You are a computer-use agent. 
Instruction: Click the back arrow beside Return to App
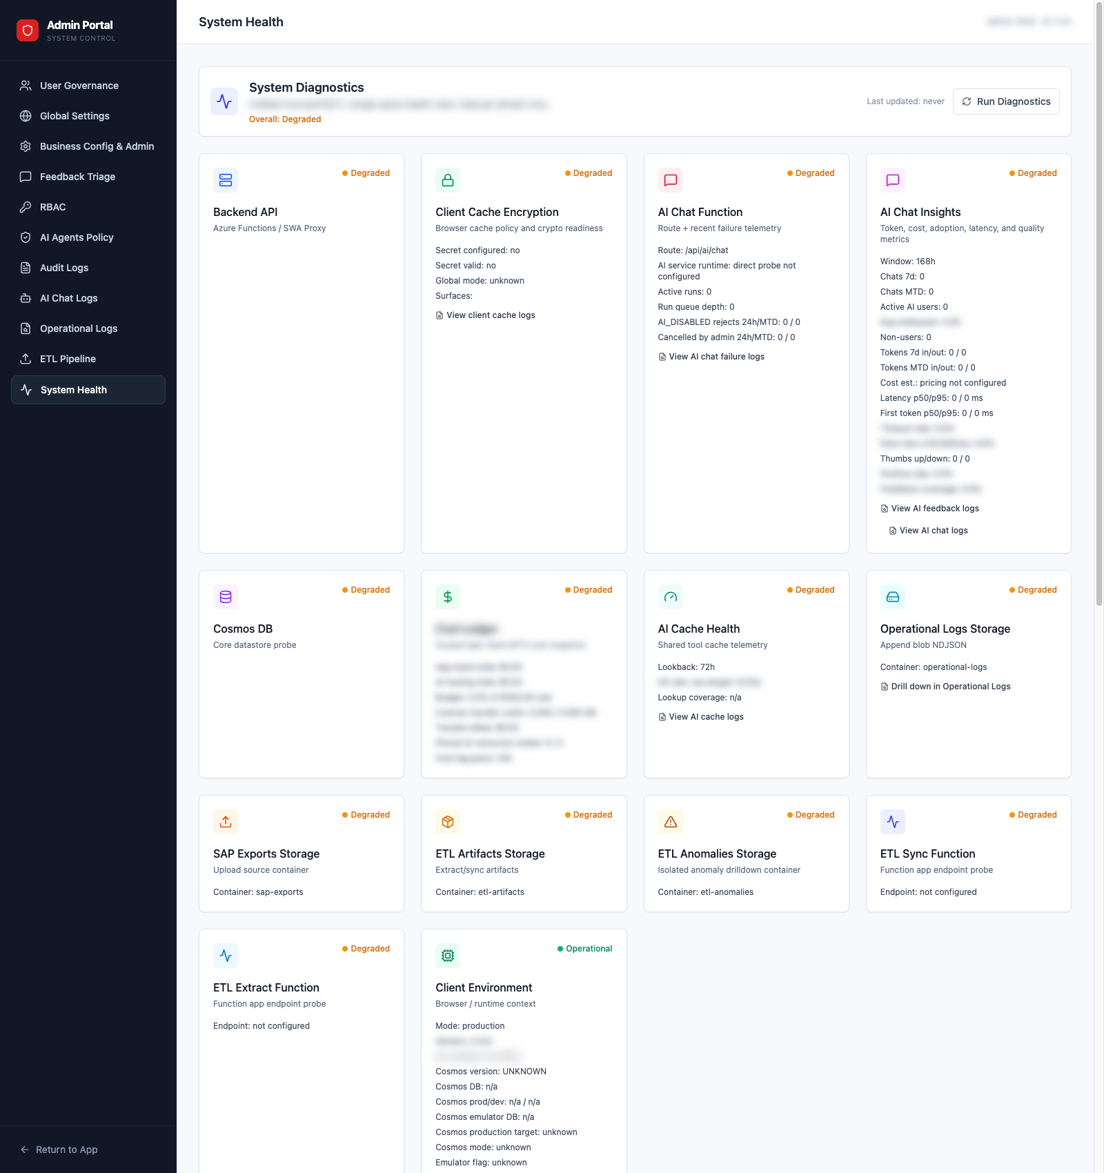point(25,1150)
